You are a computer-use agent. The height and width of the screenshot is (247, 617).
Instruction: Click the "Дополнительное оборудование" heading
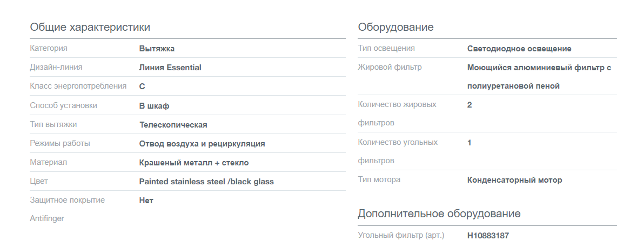click(x=439, y=213)
